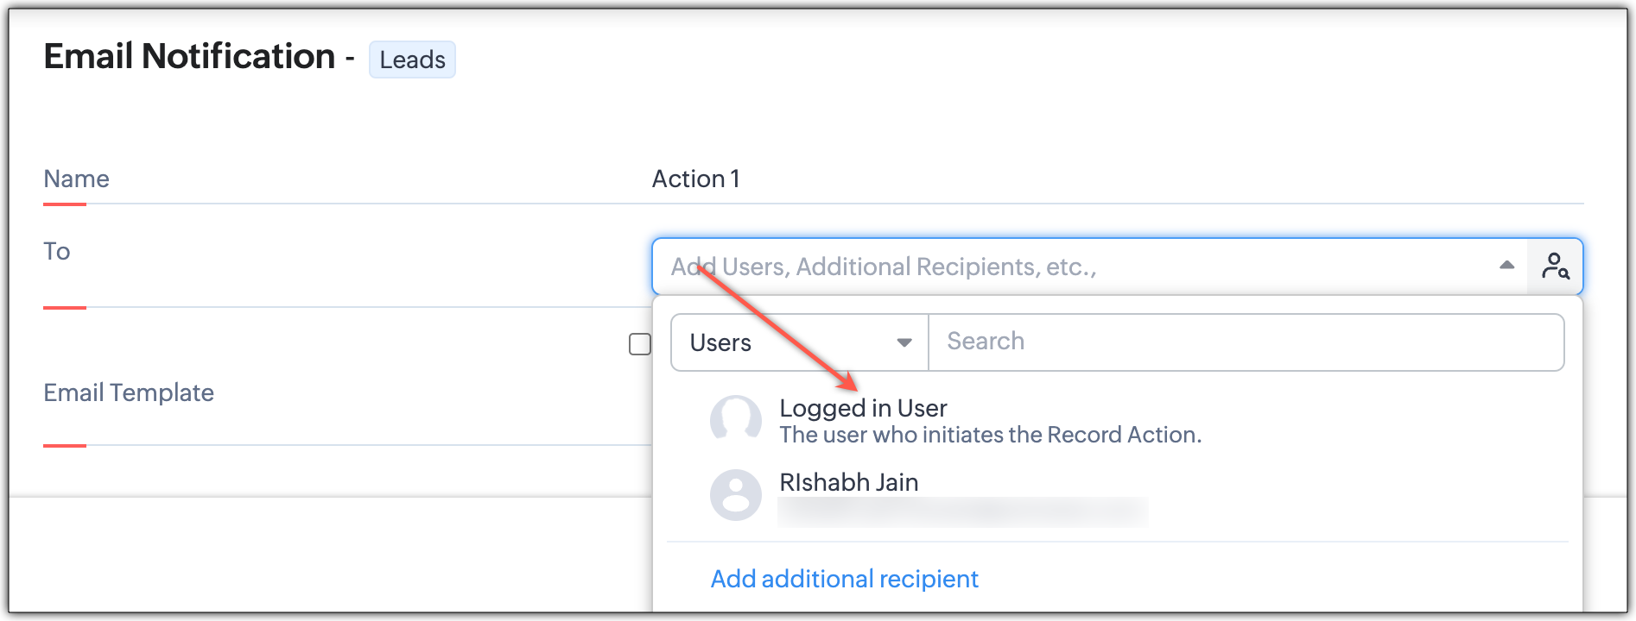Screen dimensions: 1636x621
Task: Click the Name field label
Action: 76,179
